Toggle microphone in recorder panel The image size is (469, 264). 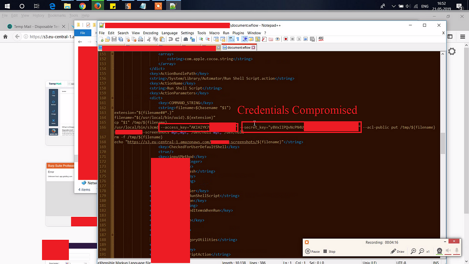coord(457,251)
